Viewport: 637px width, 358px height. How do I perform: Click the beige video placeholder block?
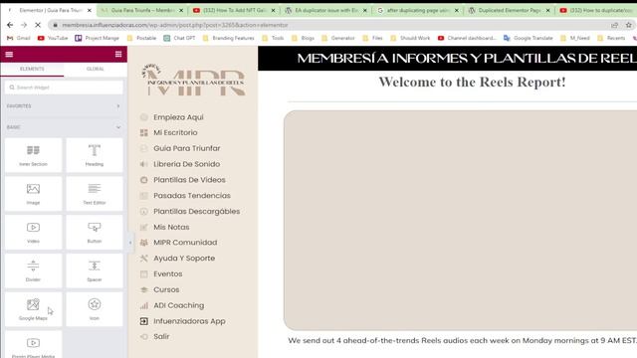coord(460,221)
